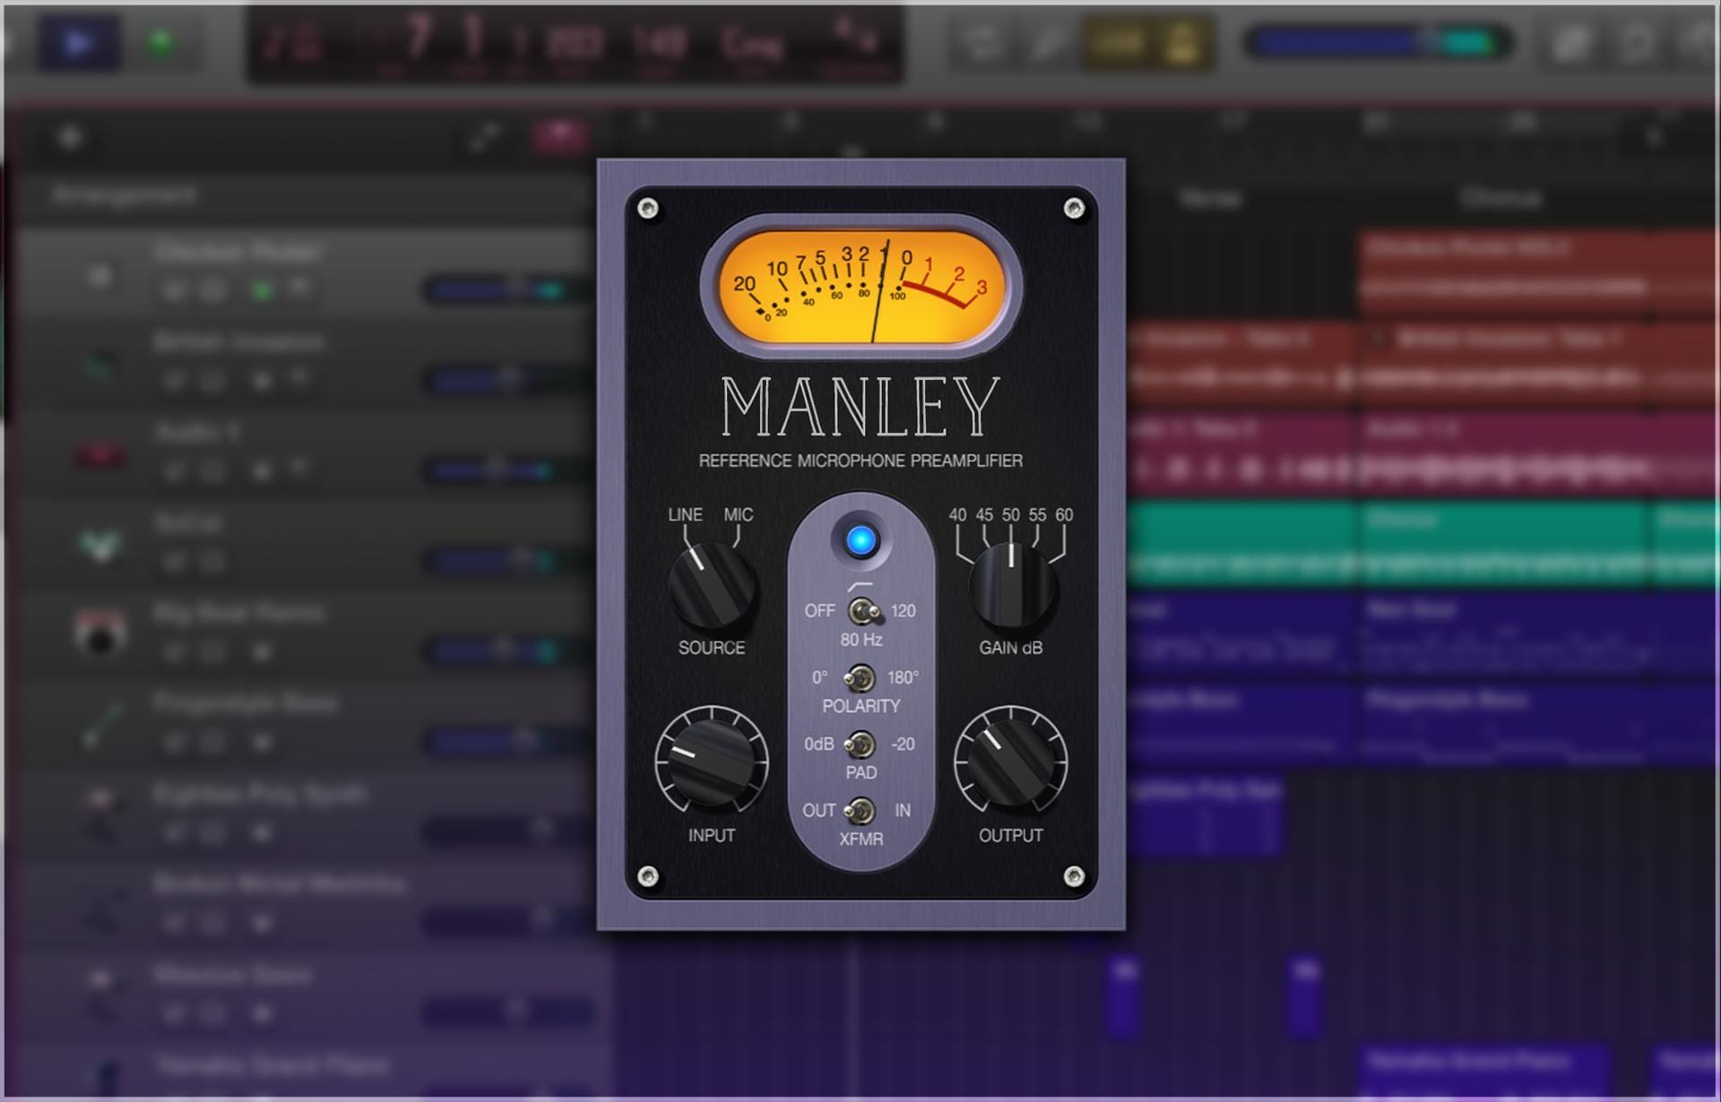Click the 40 mark on the gain scale

click(x=957, y=515)
